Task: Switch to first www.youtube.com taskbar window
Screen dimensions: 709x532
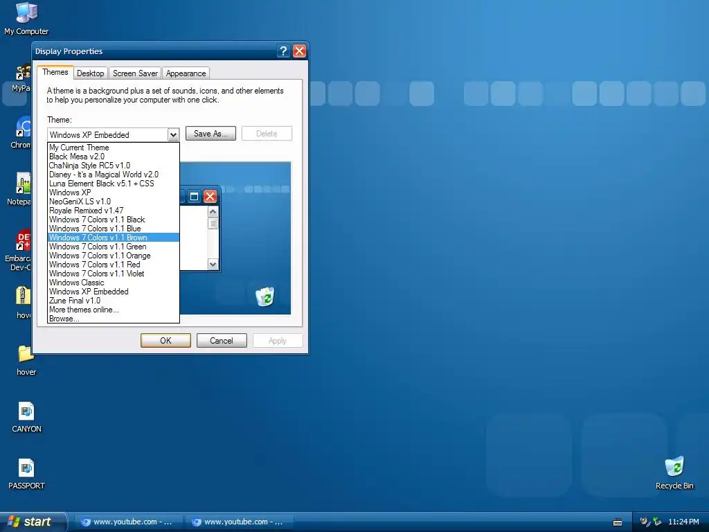Action: click(x=128, y=522)
